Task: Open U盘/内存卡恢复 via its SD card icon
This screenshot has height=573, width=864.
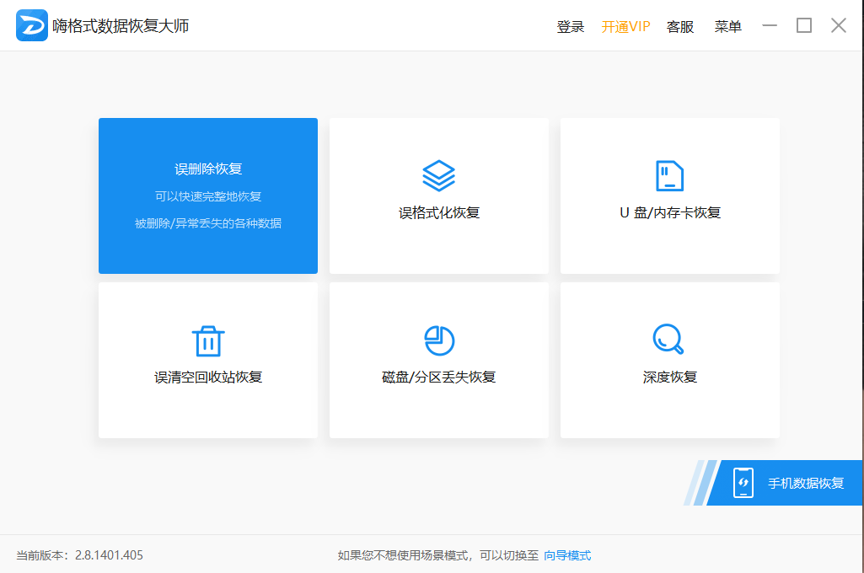Action: coord(668,175)
